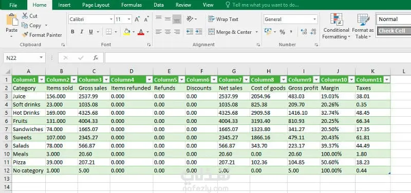Click the Name Box showing N22
The image size is (411, 193).
[24, 58]
